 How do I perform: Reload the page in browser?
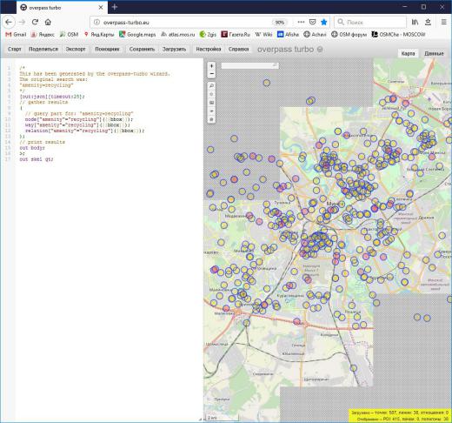(x=35, y=22)
